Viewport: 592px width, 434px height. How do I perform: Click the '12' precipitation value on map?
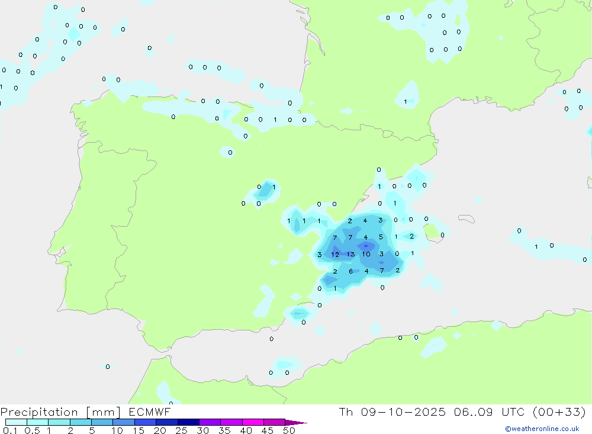coord(335,255)
